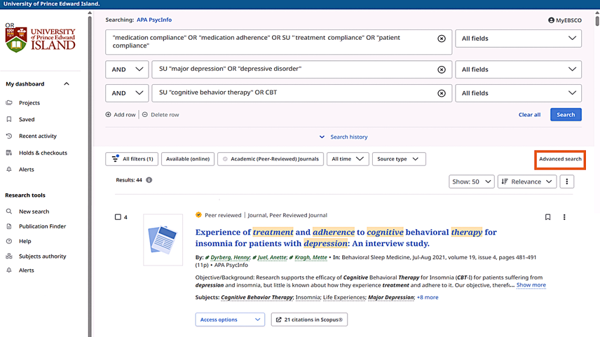The width and height of the screenshot is (600, 337).
Task: Bookmark result 4 with the save icon
Action: 548,217
